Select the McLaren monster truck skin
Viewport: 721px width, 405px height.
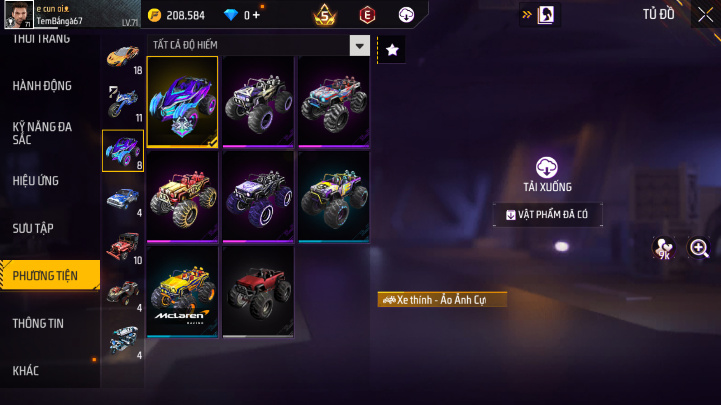point(182,292)
